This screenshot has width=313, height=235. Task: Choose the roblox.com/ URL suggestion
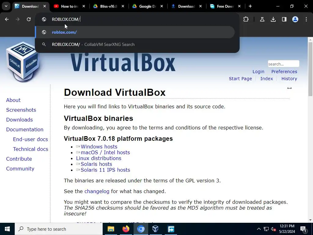pos(135,32)
